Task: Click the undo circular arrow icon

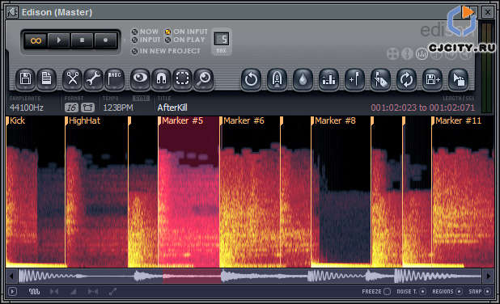Action: [251, 80]
